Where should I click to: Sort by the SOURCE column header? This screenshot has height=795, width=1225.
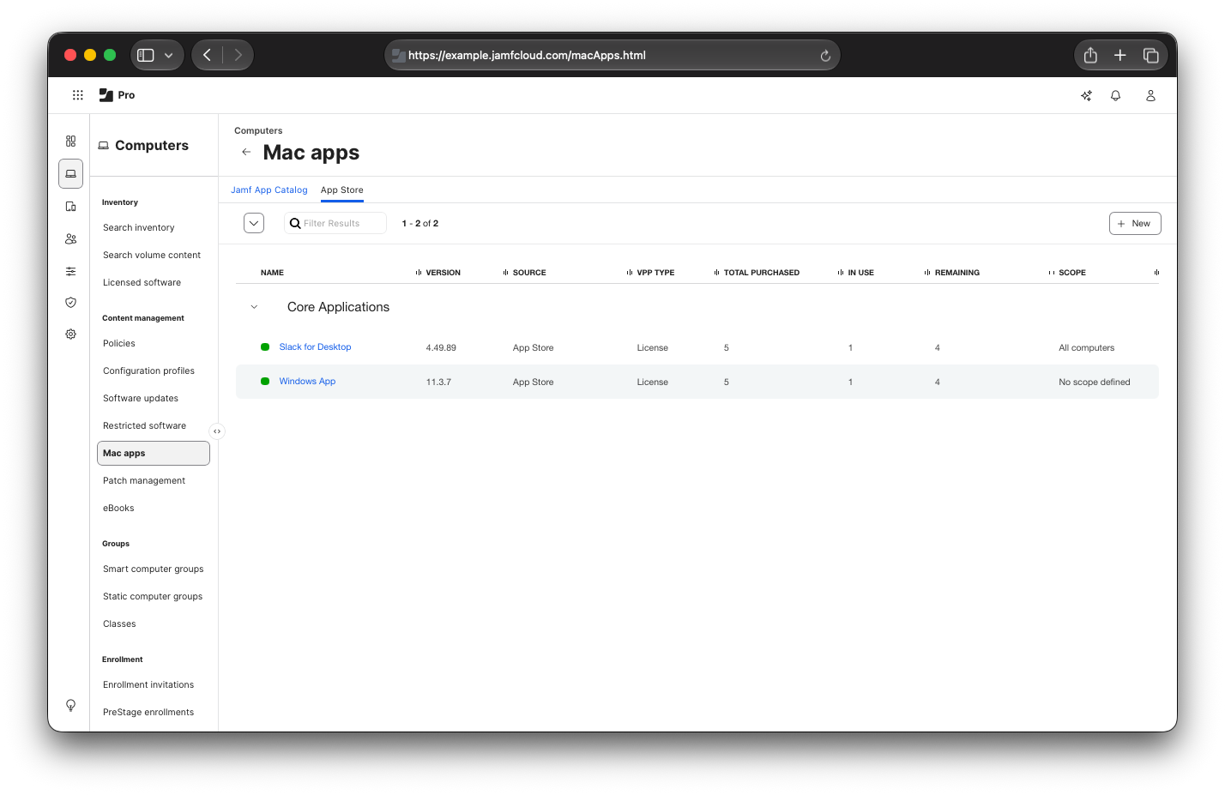(x=529, y=273)
